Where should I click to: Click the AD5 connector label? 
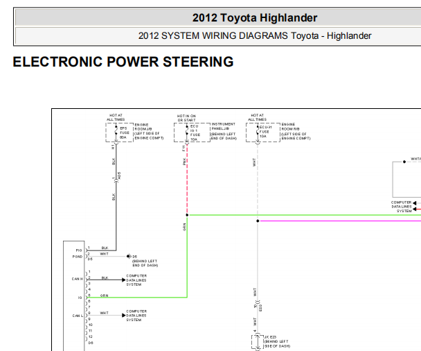pyautogui.click(x=120, y=175)
